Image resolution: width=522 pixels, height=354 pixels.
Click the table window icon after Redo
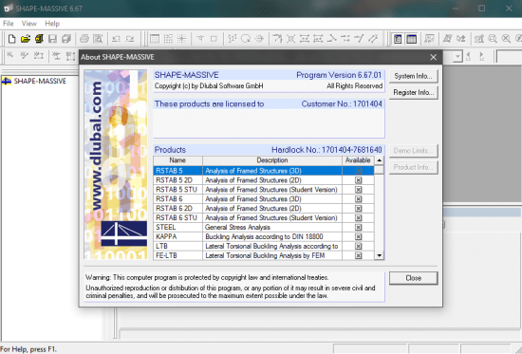(155, 39)
